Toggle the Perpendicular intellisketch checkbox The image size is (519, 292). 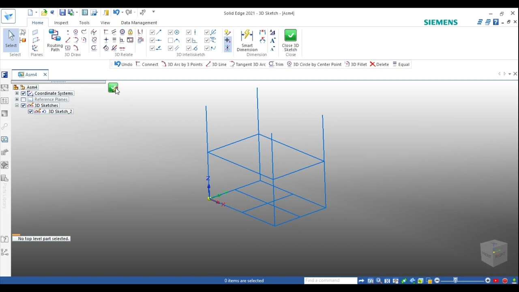point(189,40)
